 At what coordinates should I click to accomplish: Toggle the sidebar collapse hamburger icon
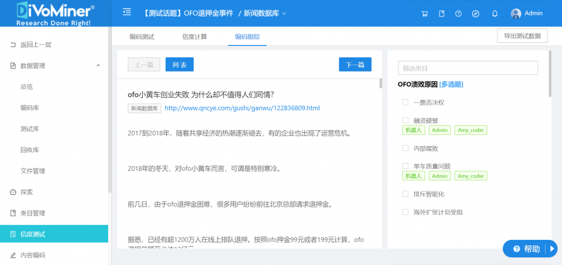(127, 13)
